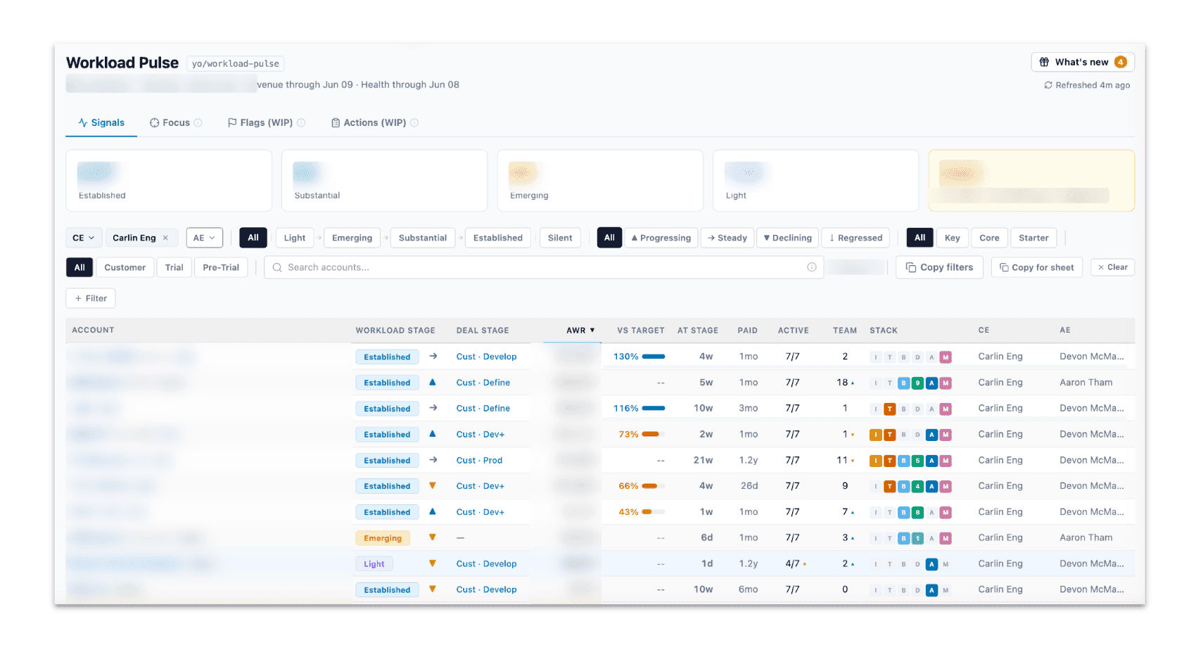Click the green 8 stack badge in the 43% row
This screenshot has height=652, width=1196.
click(x=917, y=512)
